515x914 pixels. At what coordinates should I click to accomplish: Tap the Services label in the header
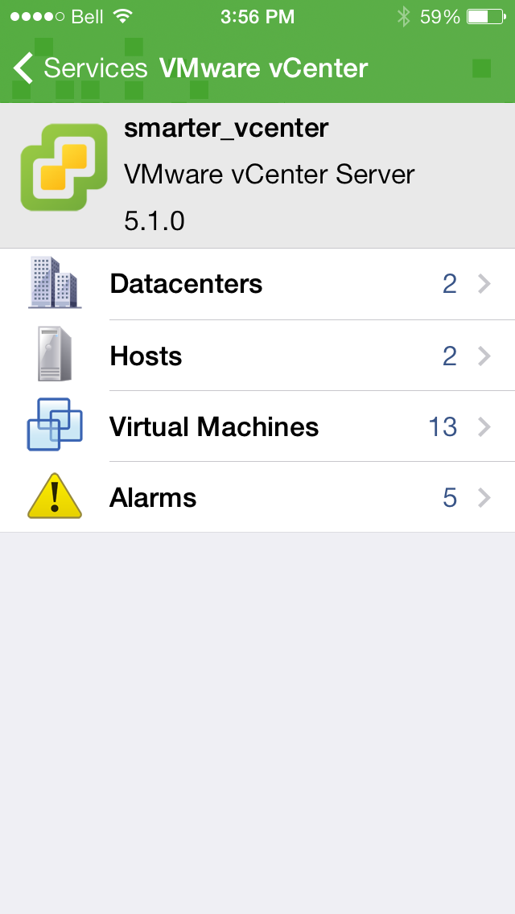click(97, 68)
